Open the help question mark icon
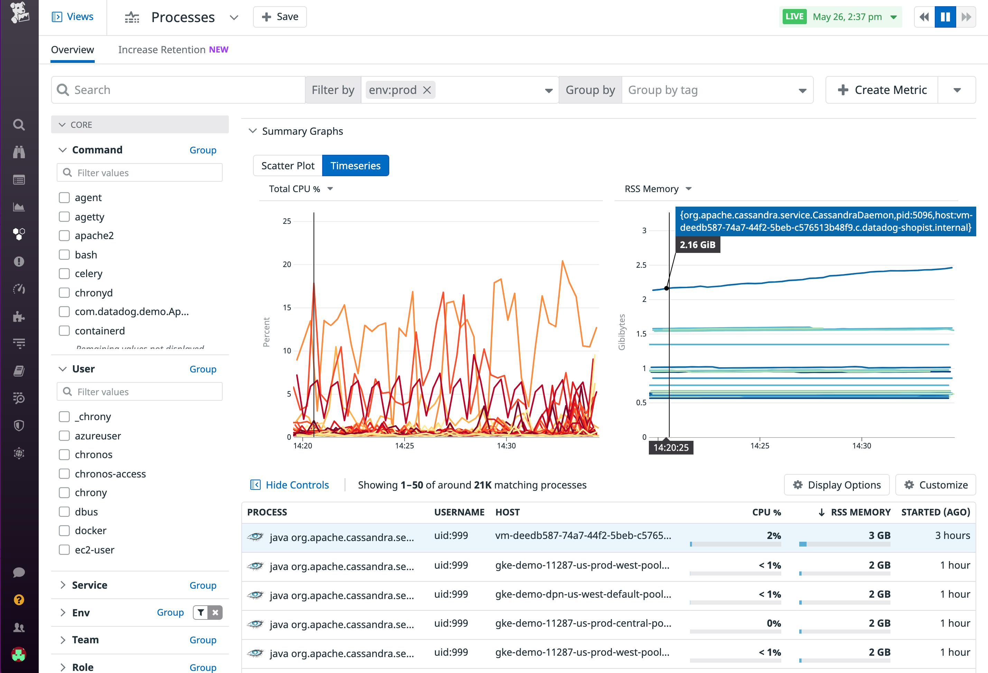The height and width of the screenshot is (673, 988). coord(19,599)
